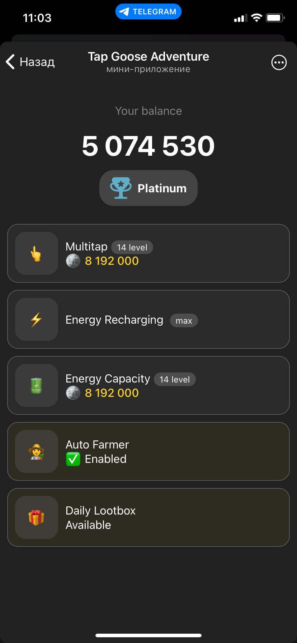Tap the Energy Capacity battery icon
The height and width of the screenshot is (643, 297).
[x=36, y=385]
